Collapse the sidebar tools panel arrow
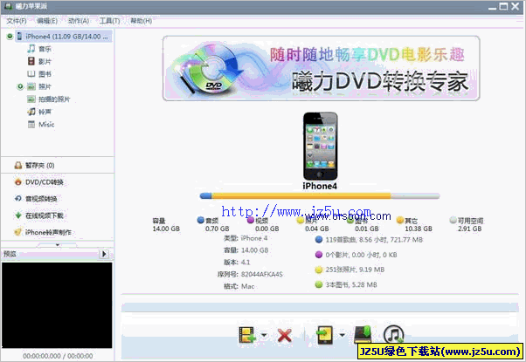 coord(58,245)
